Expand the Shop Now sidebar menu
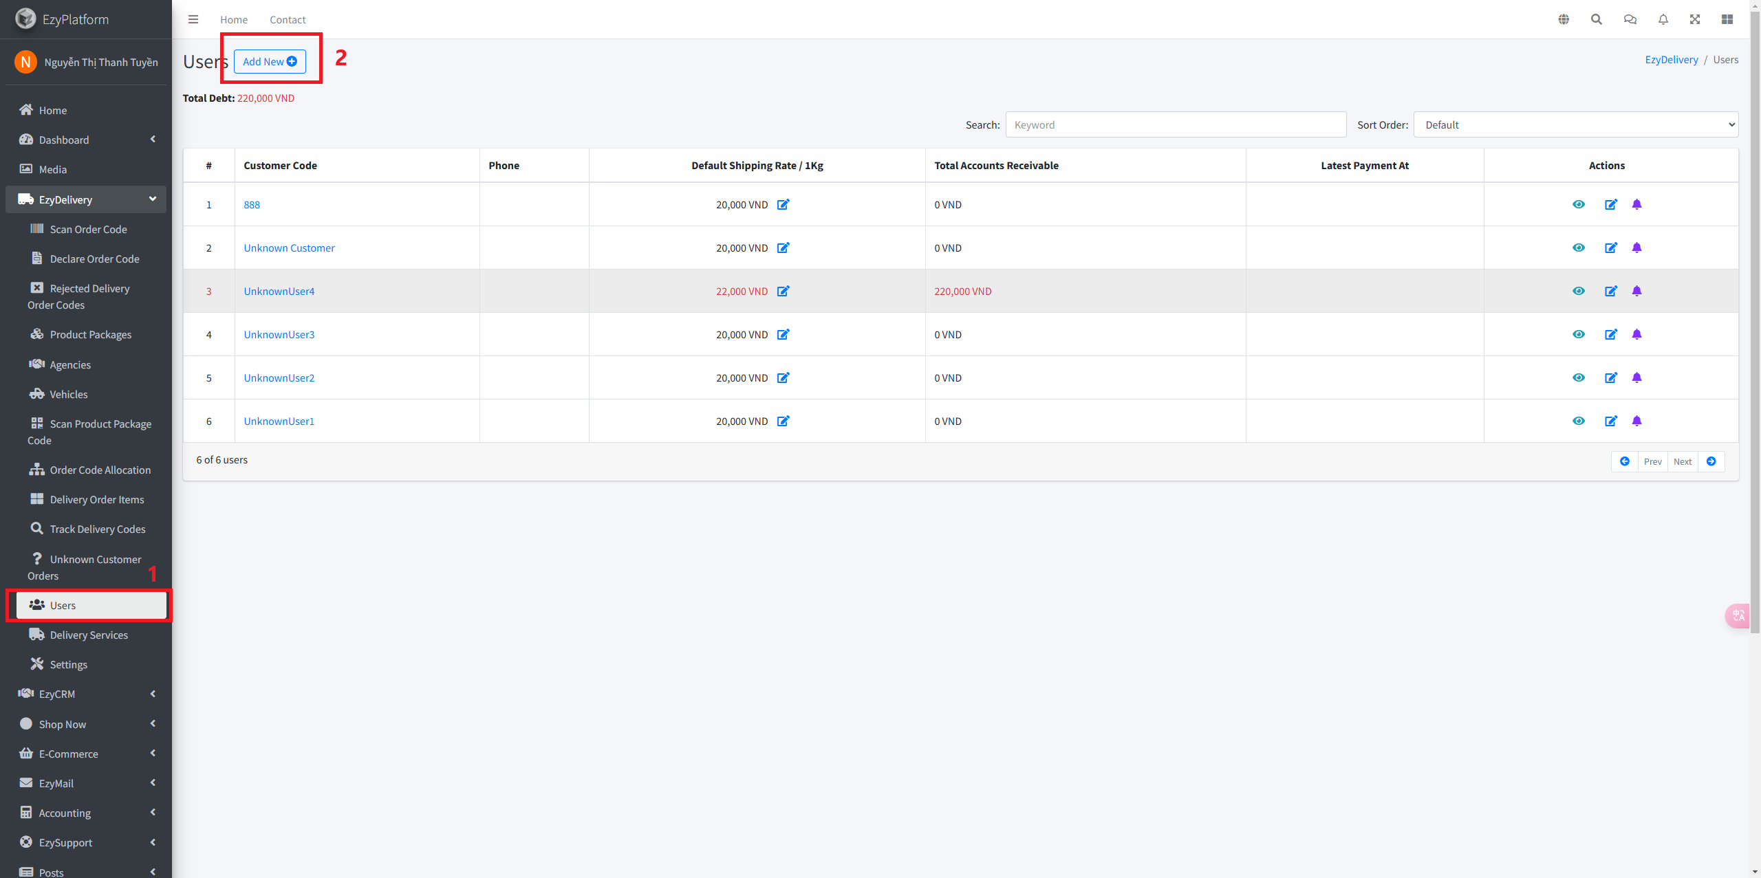 click(x=86, y=724)
